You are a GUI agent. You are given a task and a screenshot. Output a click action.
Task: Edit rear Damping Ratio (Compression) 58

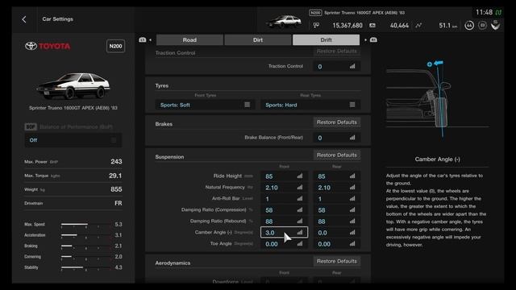pyautogui.click(x=336, y=209)
